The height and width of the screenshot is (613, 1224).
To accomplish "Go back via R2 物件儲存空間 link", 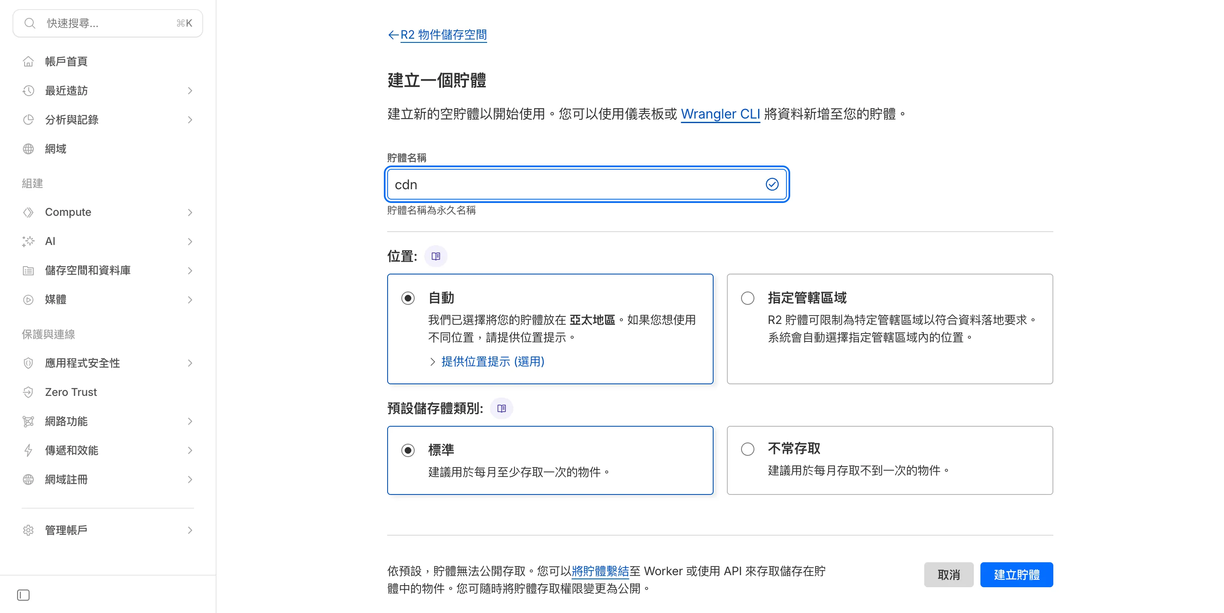I will (443, 35).
